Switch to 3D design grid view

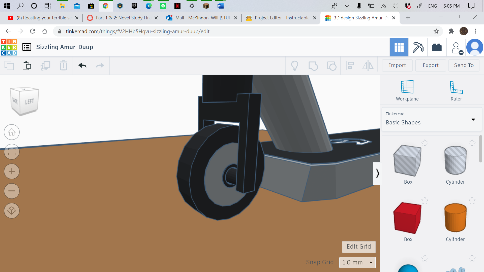pyautogui.click(x=399, y=47)
